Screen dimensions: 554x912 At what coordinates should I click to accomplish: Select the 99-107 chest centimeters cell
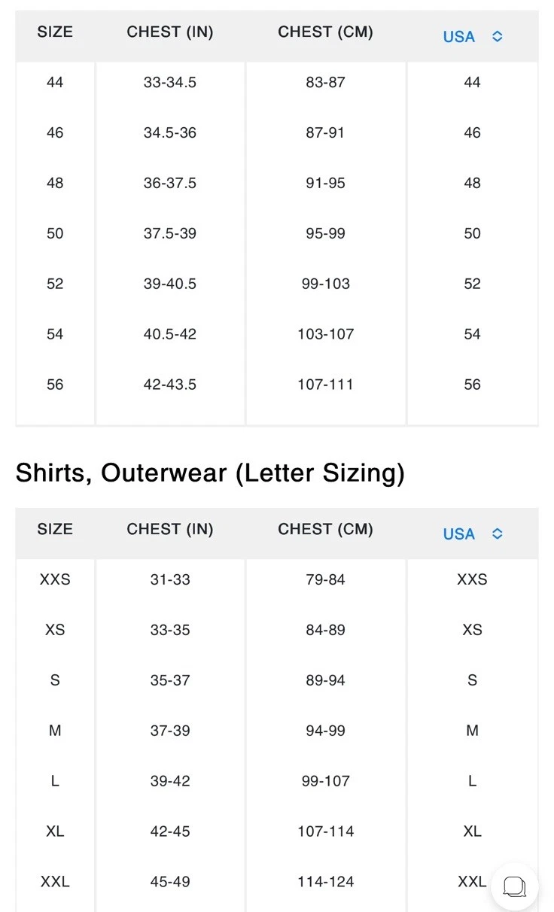[x=325, y=781]
